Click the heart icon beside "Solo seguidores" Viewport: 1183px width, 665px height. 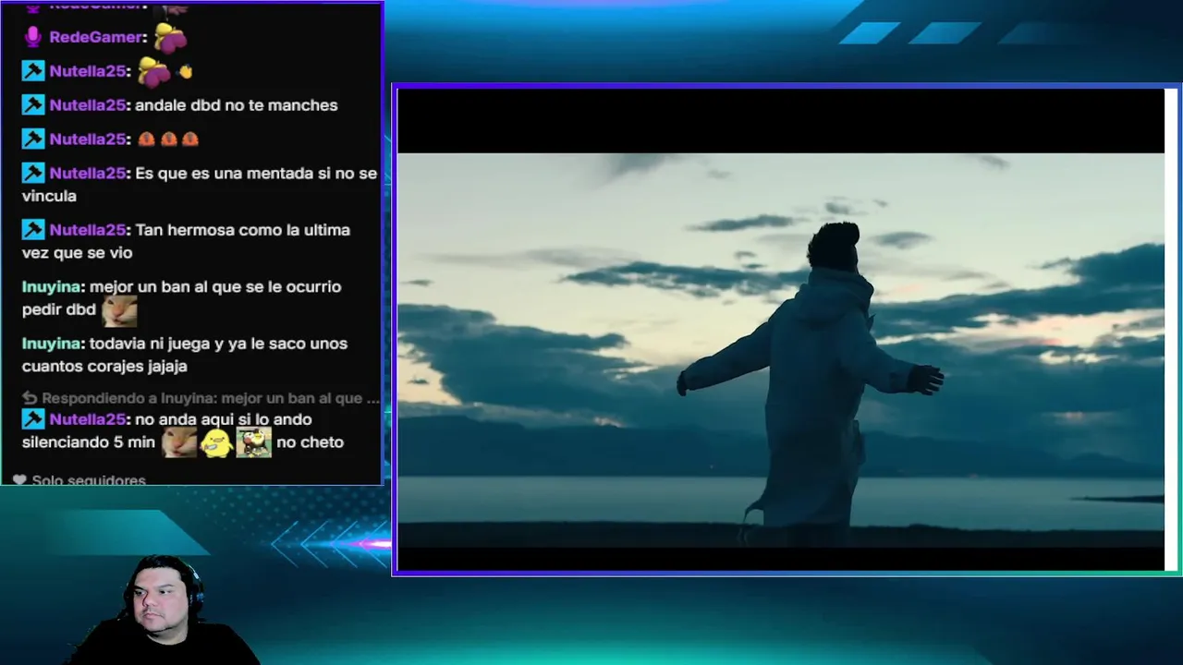click(19, 480)
